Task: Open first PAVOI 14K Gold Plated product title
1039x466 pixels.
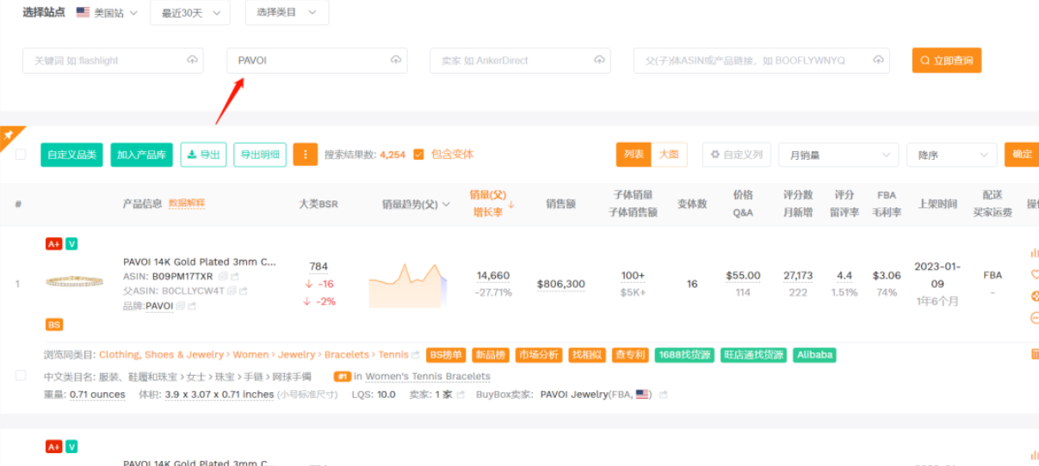Action: click(200, 261)
